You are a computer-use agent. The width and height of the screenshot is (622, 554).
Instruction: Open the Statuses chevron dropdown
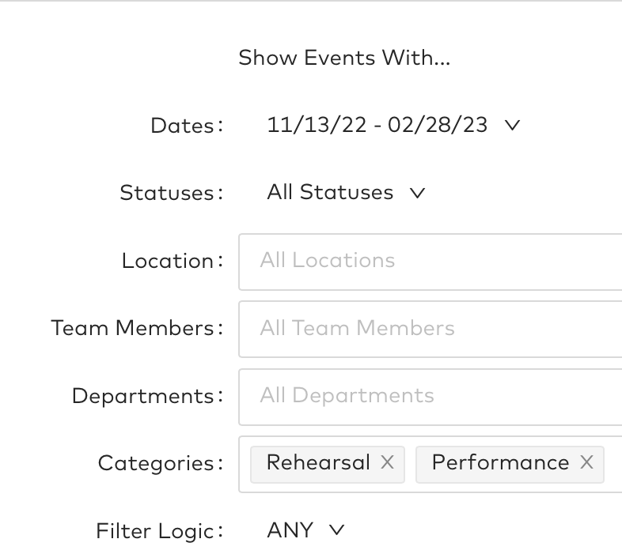pos(417,193)
